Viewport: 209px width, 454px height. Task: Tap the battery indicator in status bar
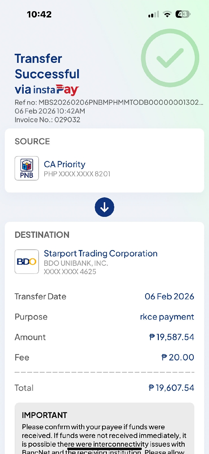pos(183,14)
